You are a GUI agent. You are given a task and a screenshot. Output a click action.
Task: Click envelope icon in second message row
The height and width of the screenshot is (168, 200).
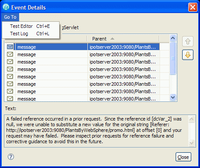(x=10, y=54)
